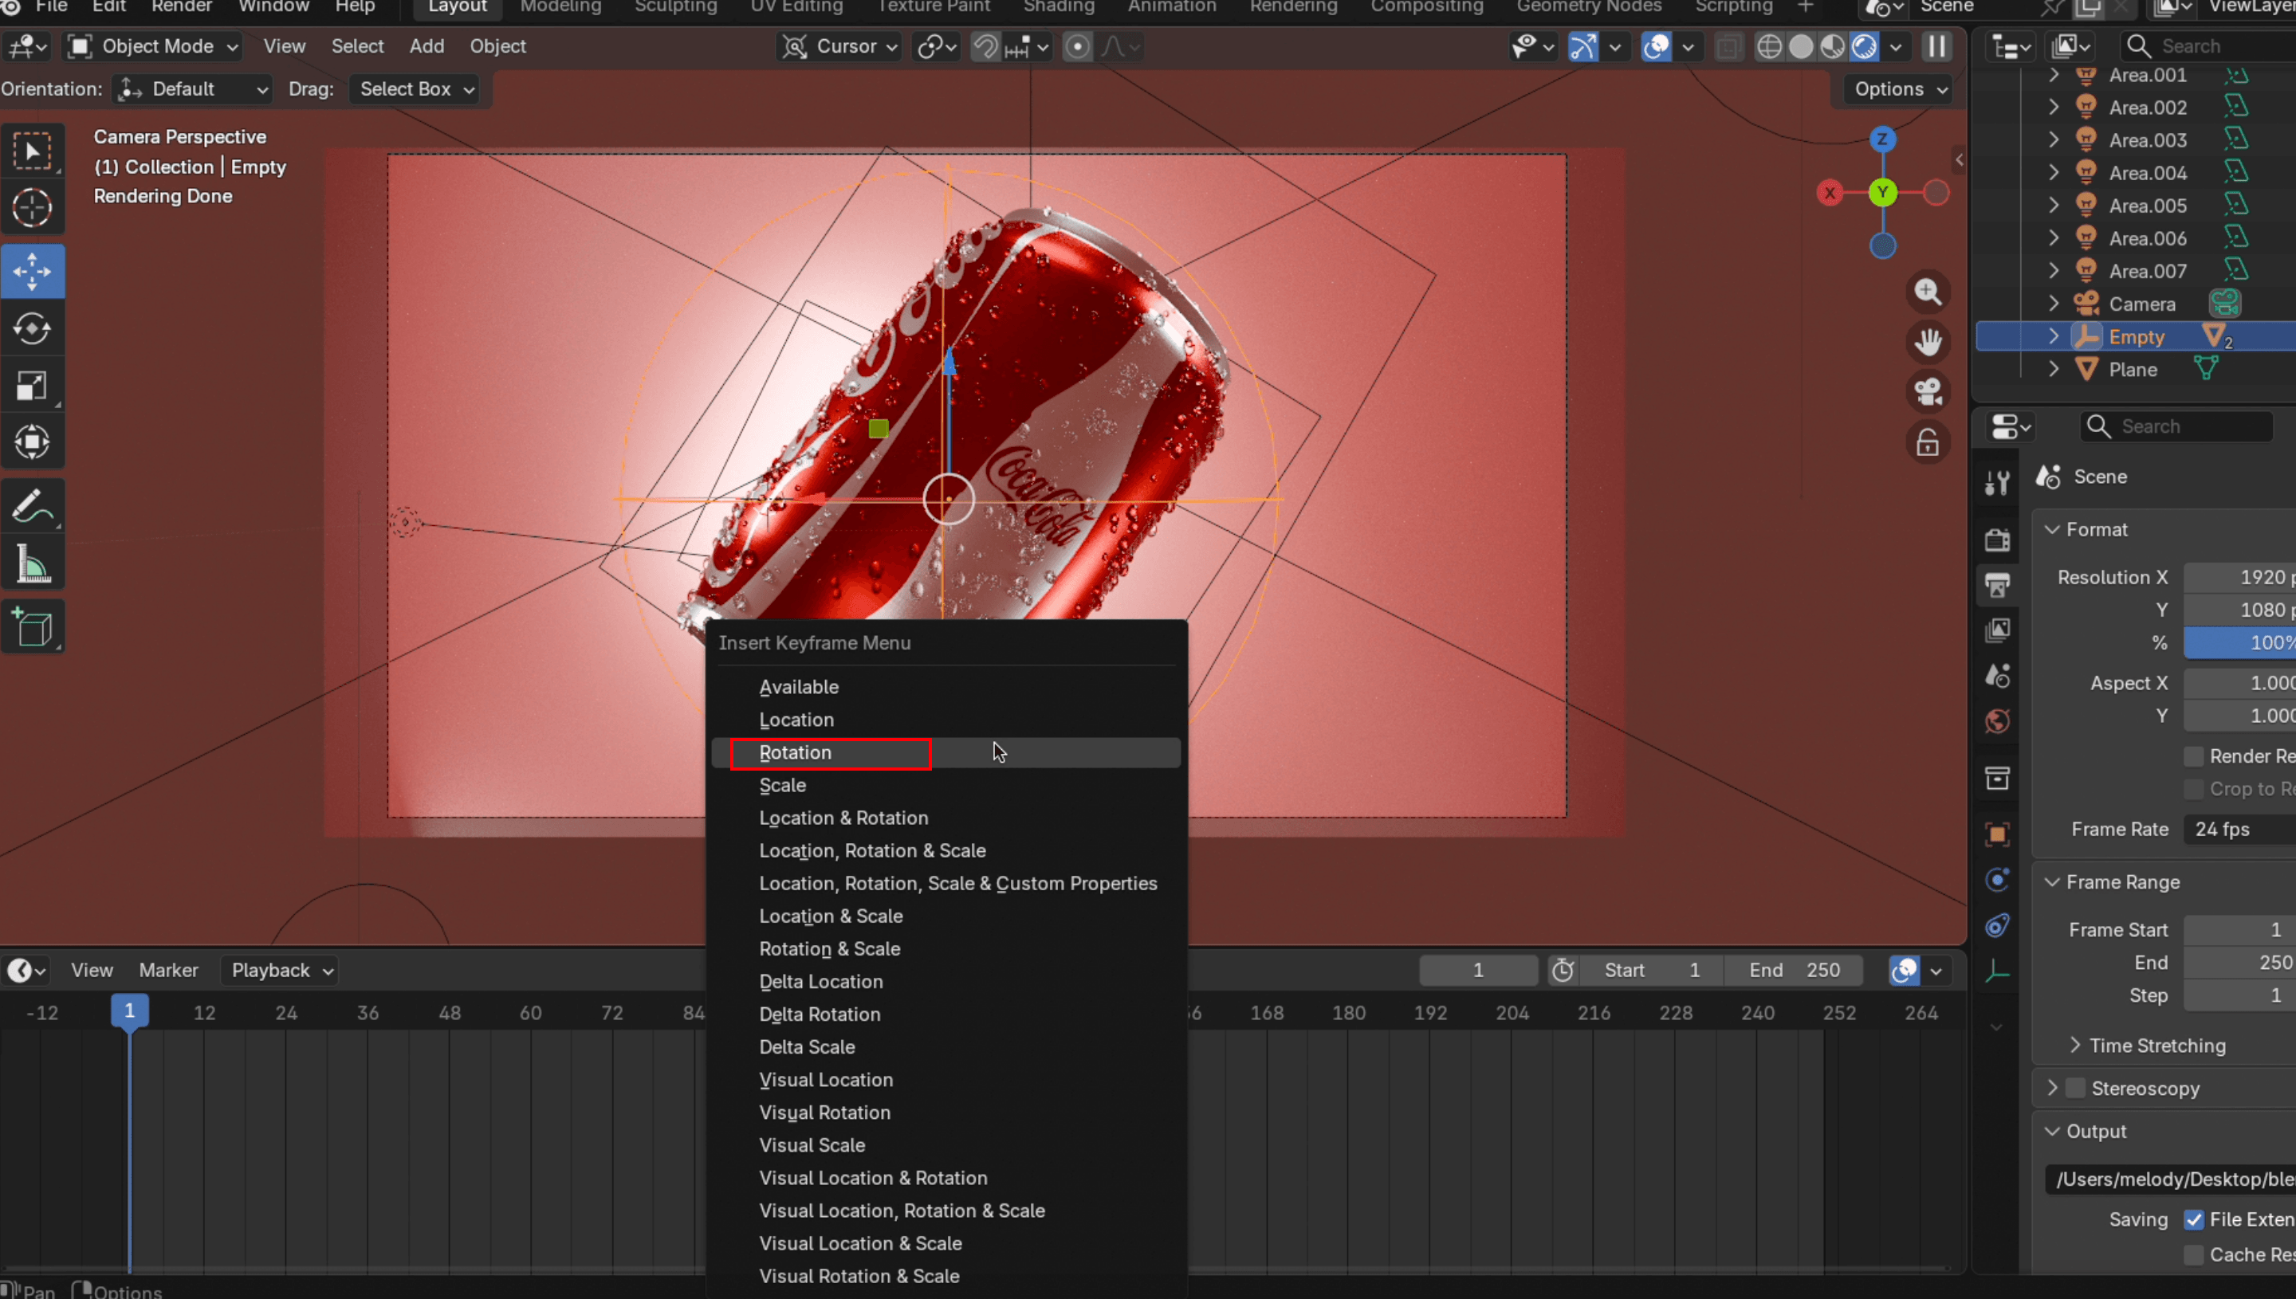Select the Scale tool
Image resolution: width=2296 pixels, height=1299 pixels.
(x=32, y=386)
